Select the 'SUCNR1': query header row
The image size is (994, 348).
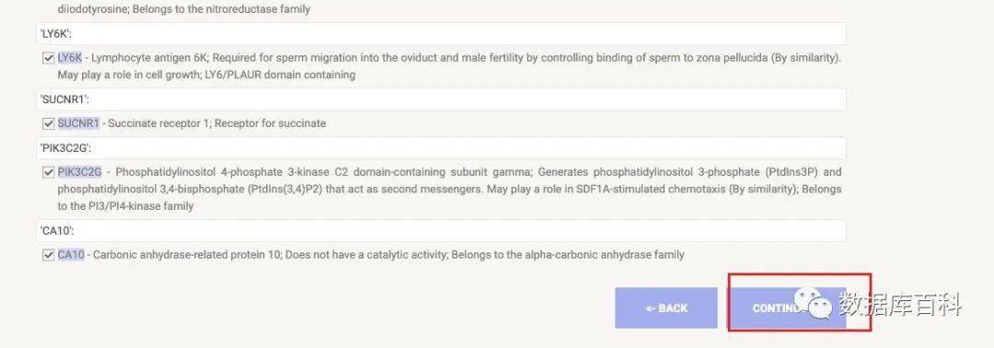pos(441,99)
